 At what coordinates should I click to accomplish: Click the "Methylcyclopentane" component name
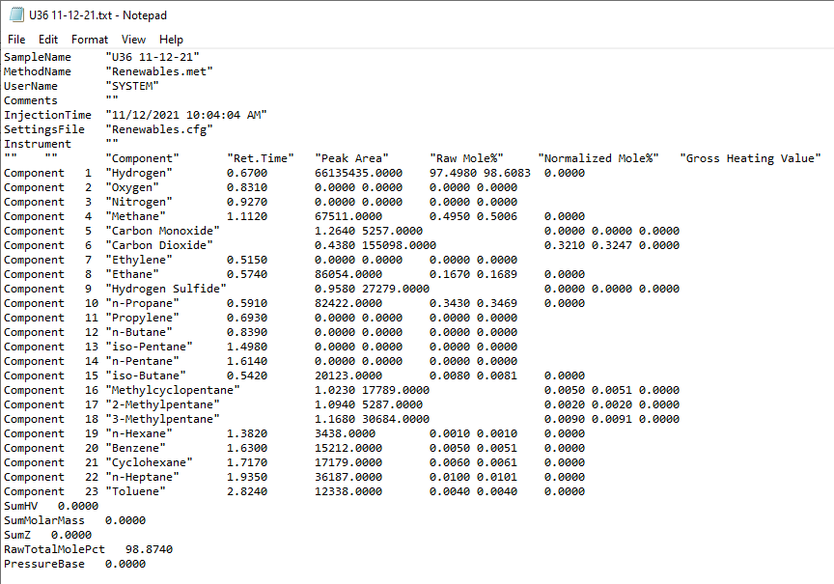(x=173, y=390)
